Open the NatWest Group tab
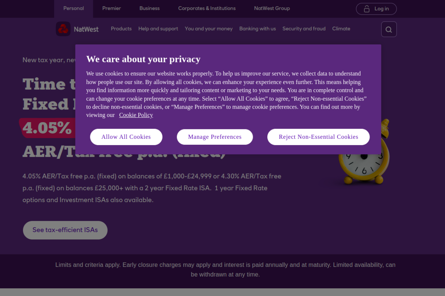 click(x=272, y=9)
